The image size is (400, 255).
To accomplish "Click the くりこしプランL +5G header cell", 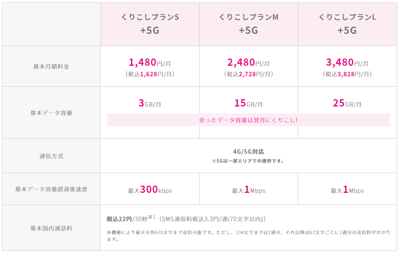I will (348, 24).
